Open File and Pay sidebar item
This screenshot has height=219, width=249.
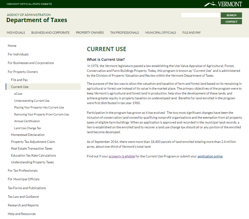point(19,80)
